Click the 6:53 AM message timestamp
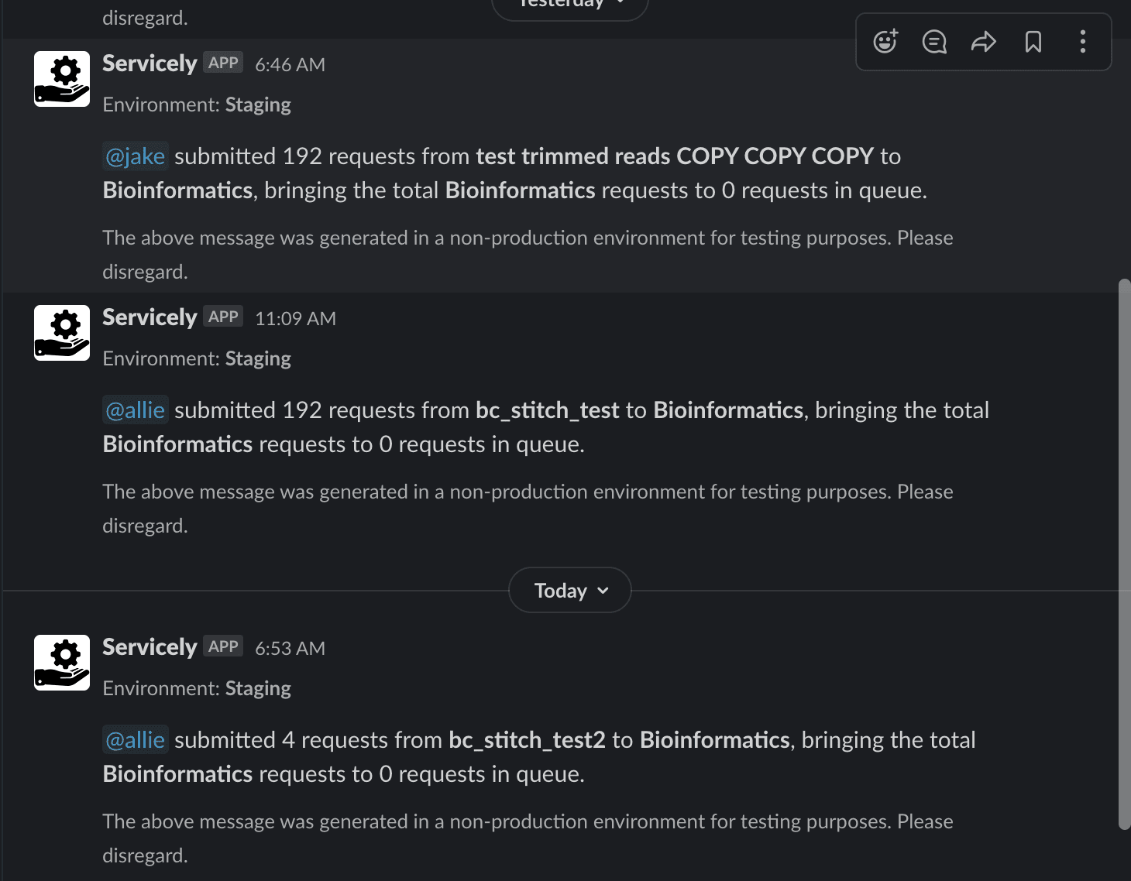 pos(290,649)
